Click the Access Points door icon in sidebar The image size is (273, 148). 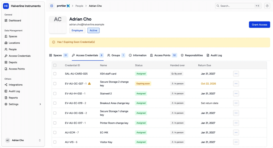pyautogui.click(x=6, y=69)
